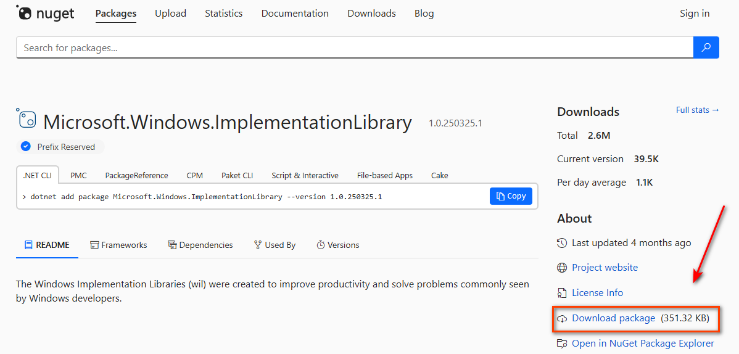Click the cloud download icon
This screenshot has width=739, height=354.
point(562,319)
